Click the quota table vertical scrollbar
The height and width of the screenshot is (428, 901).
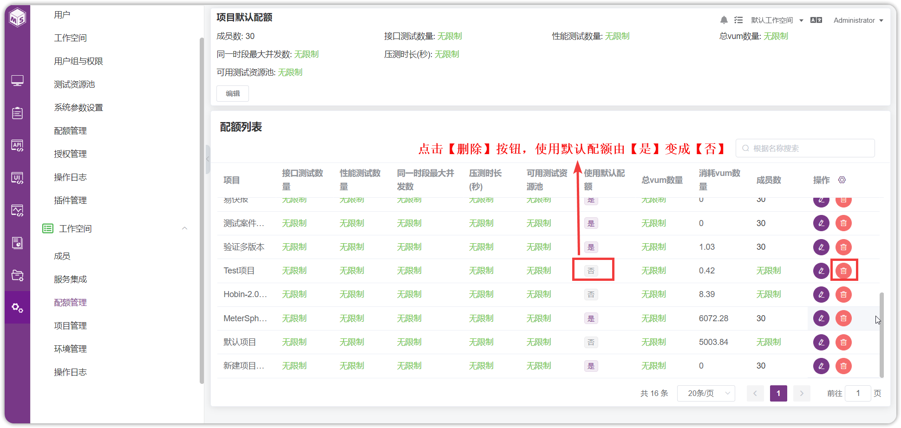pos(881,335)
